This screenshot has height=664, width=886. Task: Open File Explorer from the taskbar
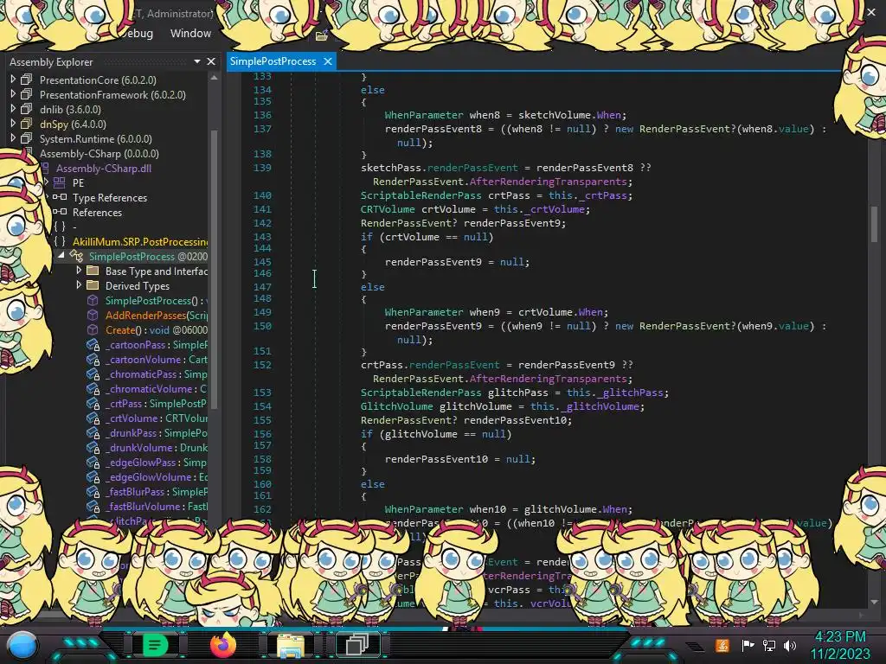[x=291, y=645]
